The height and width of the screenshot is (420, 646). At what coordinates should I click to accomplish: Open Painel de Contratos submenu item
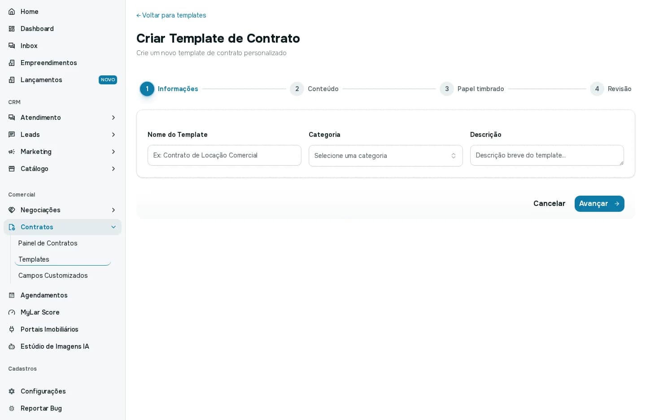[62, 243]
